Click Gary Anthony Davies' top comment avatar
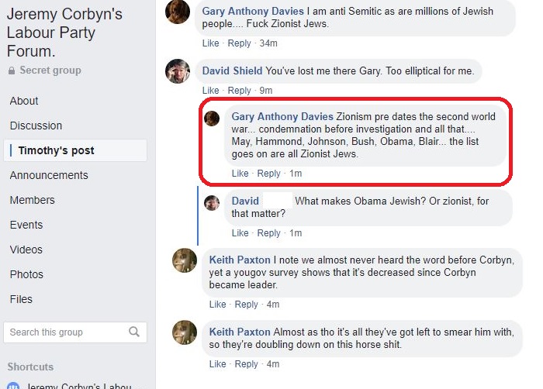Screen dimensions: 543x389 pos(178,12)
